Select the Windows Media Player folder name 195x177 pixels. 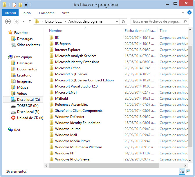point(73,141)
